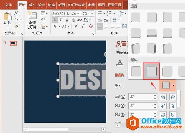Click the Clear Formatting eraser icon
Screen dimensions: 185x133
click(91, 26)
